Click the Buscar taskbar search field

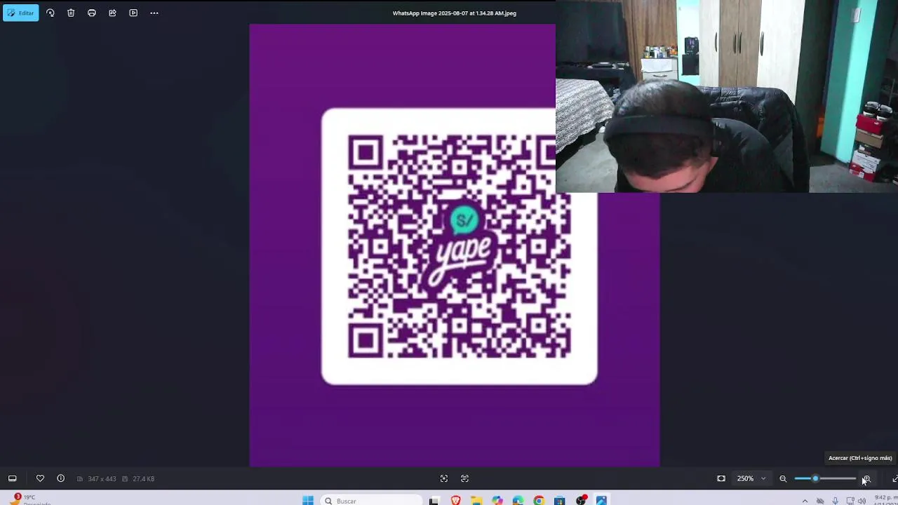coord(372,500)
